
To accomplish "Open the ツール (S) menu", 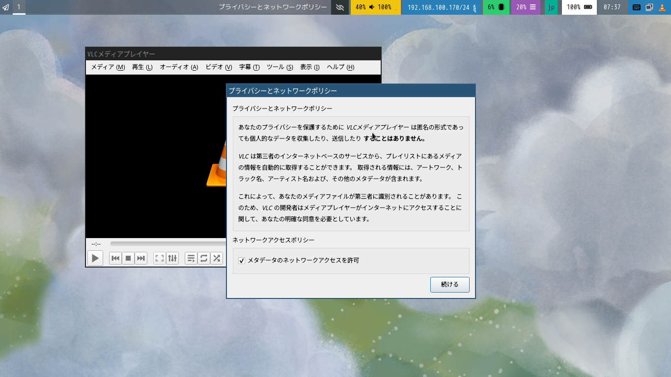I will 280,67.
